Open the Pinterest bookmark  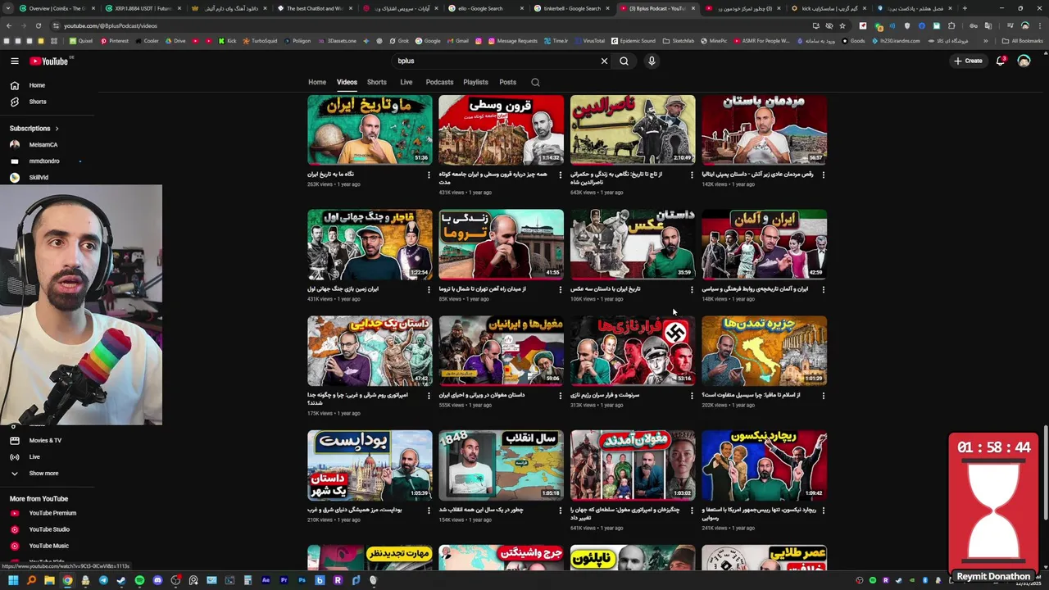click(114, 41)
